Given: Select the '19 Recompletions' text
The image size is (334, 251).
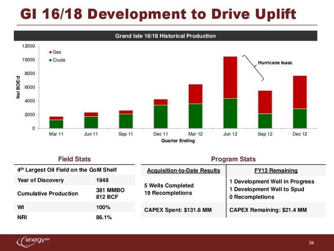Looking at the screenshot, I should click(x=168, y=193).
